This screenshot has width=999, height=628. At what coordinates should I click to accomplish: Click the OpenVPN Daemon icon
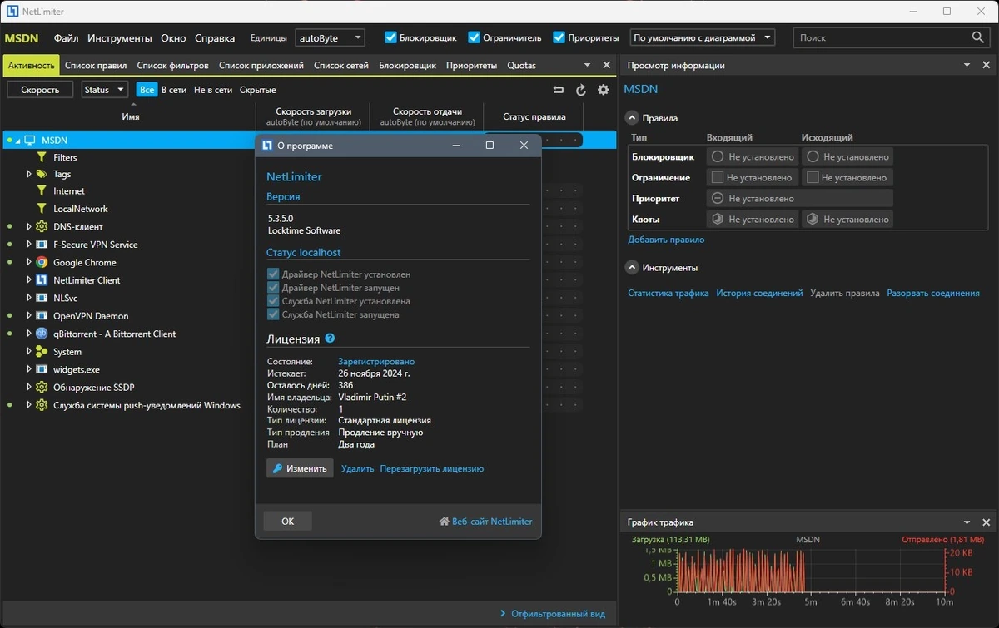41,316
